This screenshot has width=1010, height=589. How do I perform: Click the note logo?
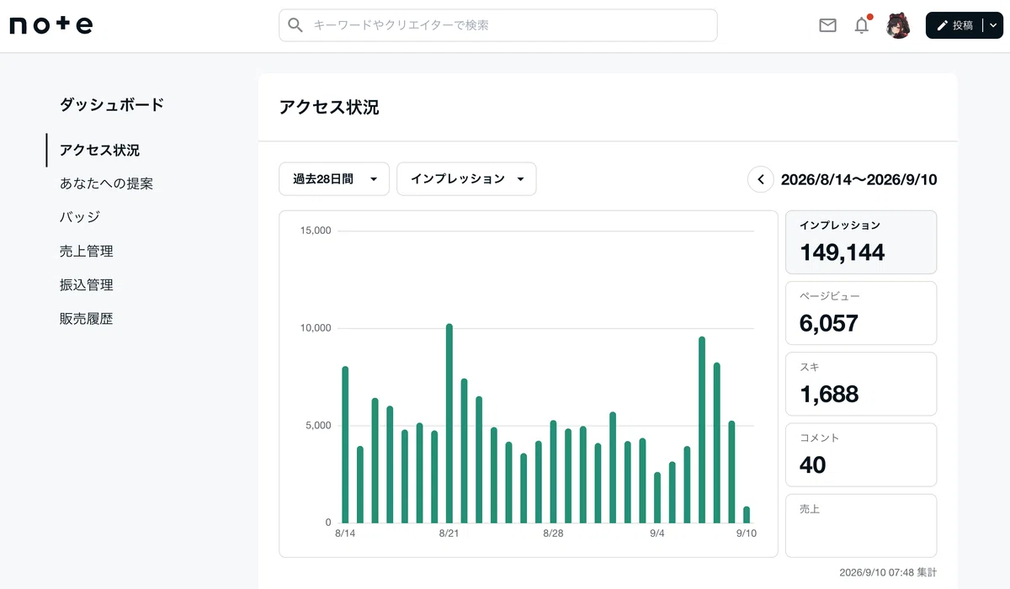tap(51, 25)
